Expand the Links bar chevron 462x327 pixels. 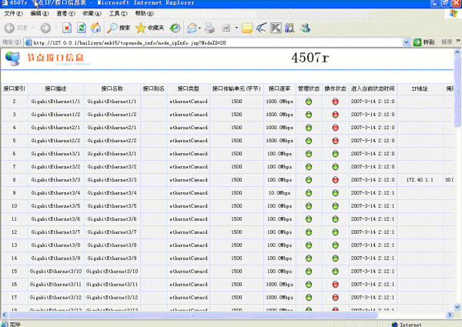click(x=458, y=41)
